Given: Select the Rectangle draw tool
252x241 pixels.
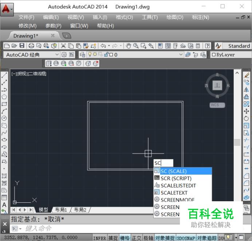Looking at the screenshot, I should (4, 104).
